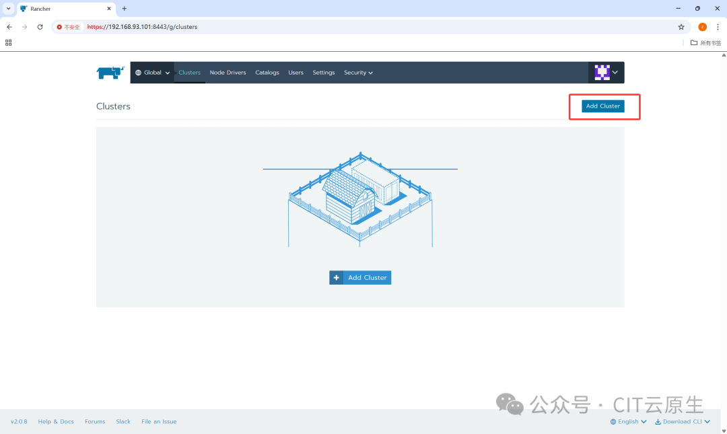Click the barn illustration
The width and height of the screenshot is (727, 434).
click(x=360, y=198)
